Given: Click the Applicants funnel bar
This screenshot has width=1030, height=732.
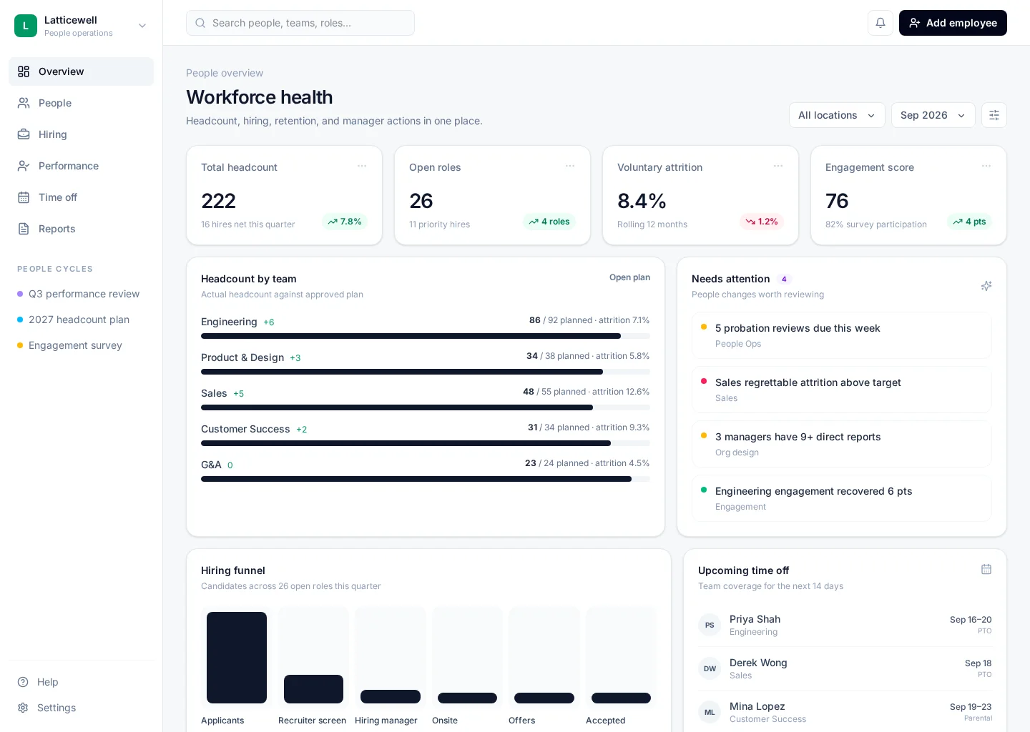Looking at the screenshot, I should tap(237, 658).
